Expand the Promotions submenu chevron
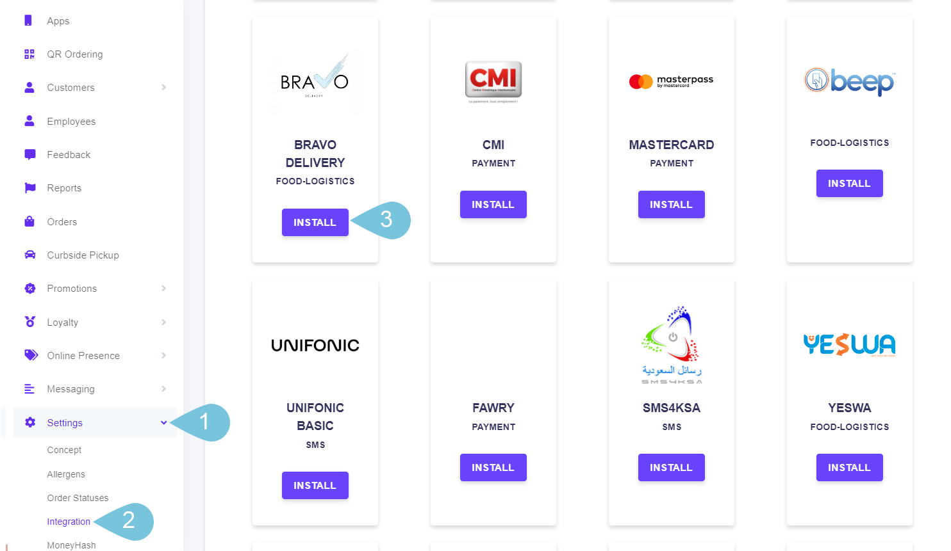Viewport: 951px width, 551px height. 164,289
